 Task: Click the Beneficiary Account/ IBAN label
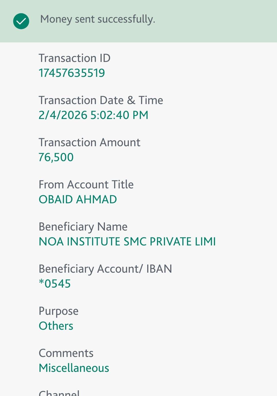coord(105,269)
